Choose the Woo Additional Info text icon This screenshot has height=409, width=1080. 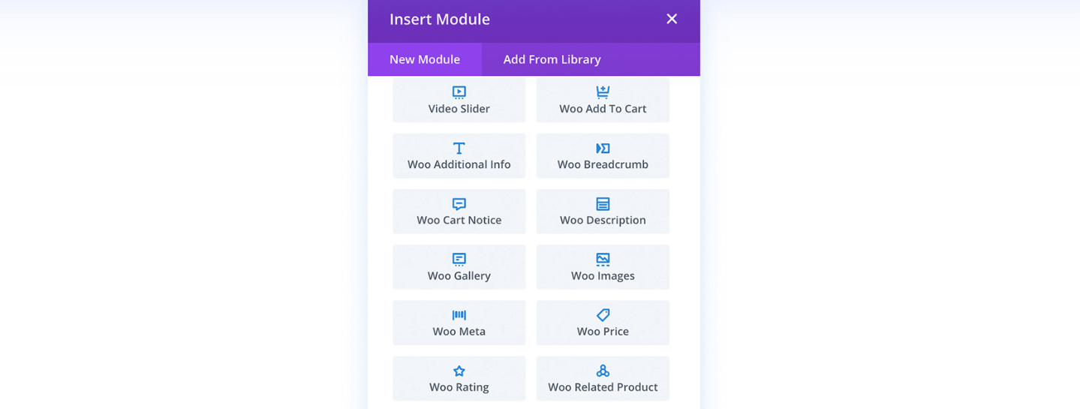459,148
